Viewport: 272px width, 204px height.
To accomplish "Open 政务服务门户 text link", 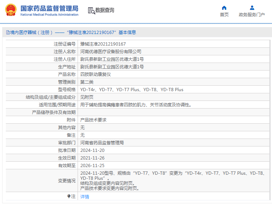I will coord(252,15).
